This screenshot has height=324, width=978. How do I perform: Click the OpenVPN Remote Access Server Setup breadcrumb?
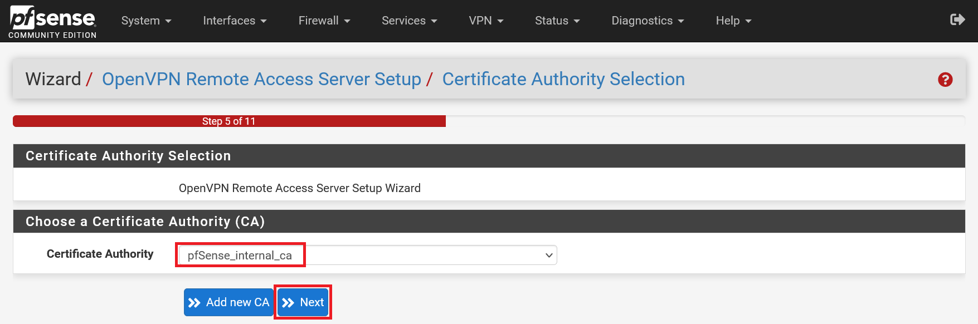pyautogui.click(x=261, y=79)
